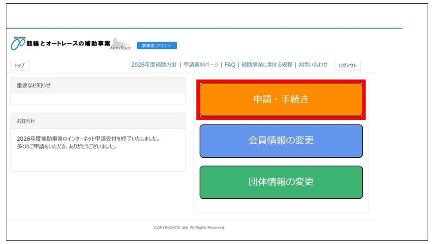Image resolution: width=434 pixels, height=244 pixels.
Task: Select the 2026年度補助事業のインターネット申請受付 notice text
Action: [x=88, y=139]
